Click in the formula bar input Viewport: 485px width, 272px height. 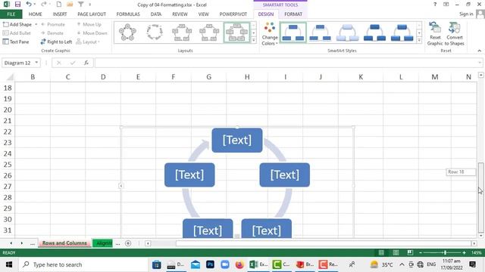286,63
